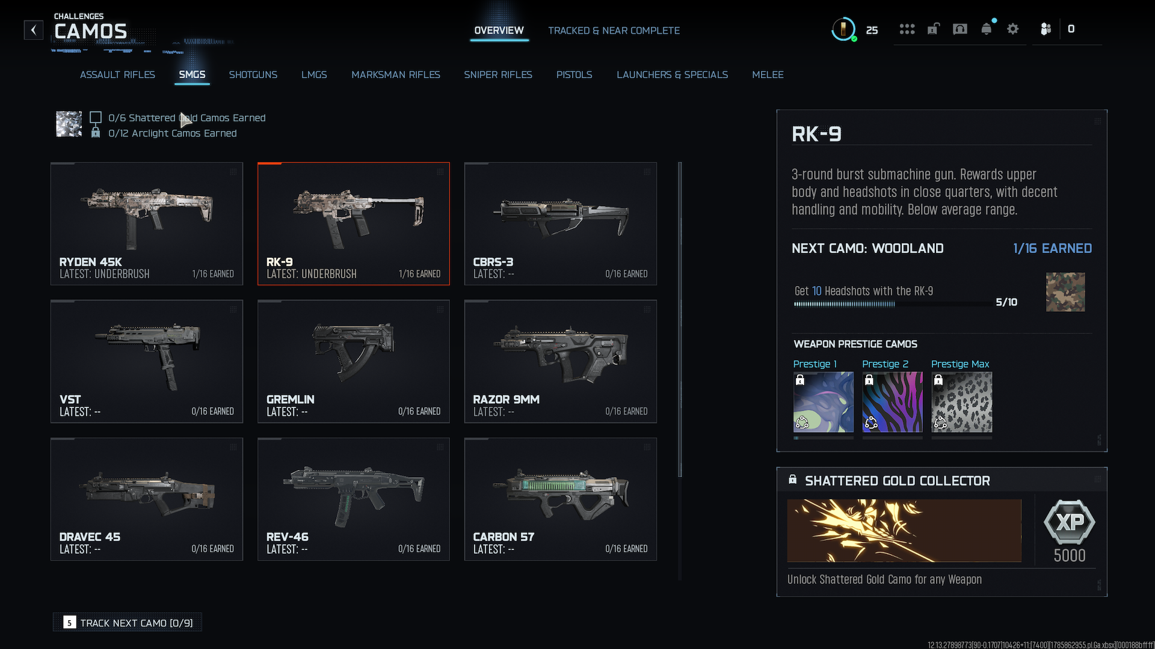
Task: Select the Melee category
Action: (x=768, y=75)
